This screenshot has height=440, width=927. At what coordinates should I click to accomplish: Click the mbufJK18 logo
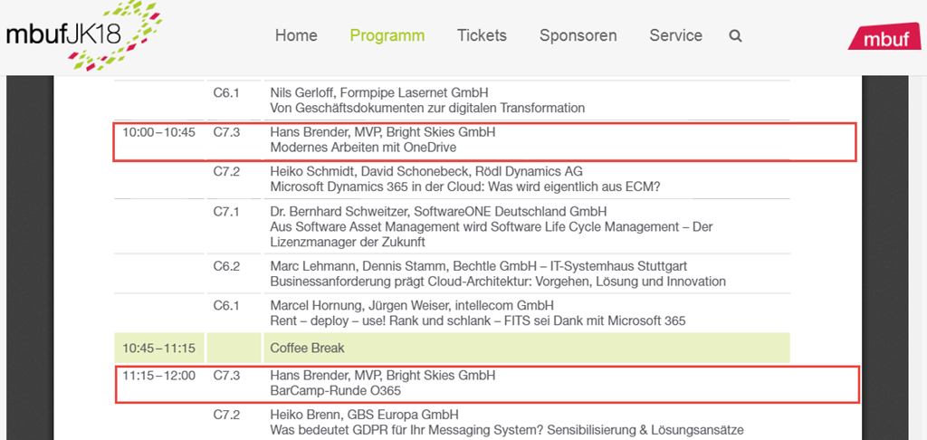[81, 36]
